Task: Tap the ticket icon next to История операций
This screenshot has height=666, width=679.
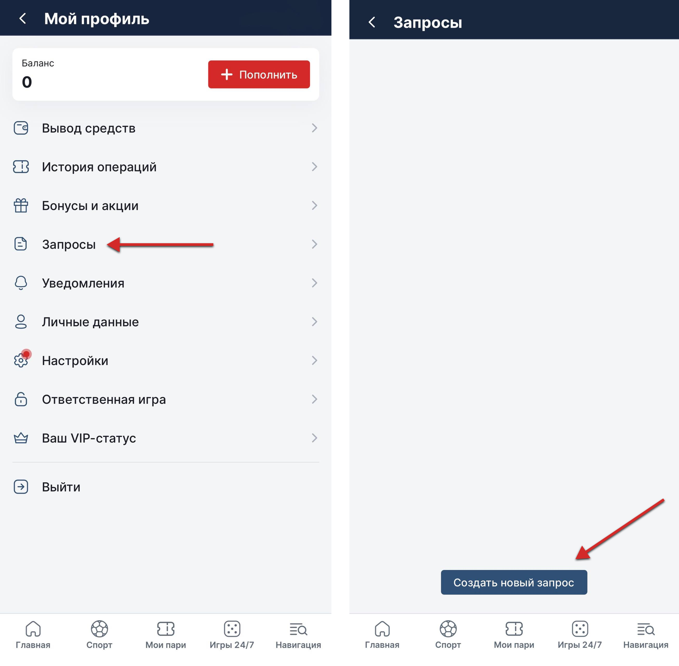Action: pos(21,167)
